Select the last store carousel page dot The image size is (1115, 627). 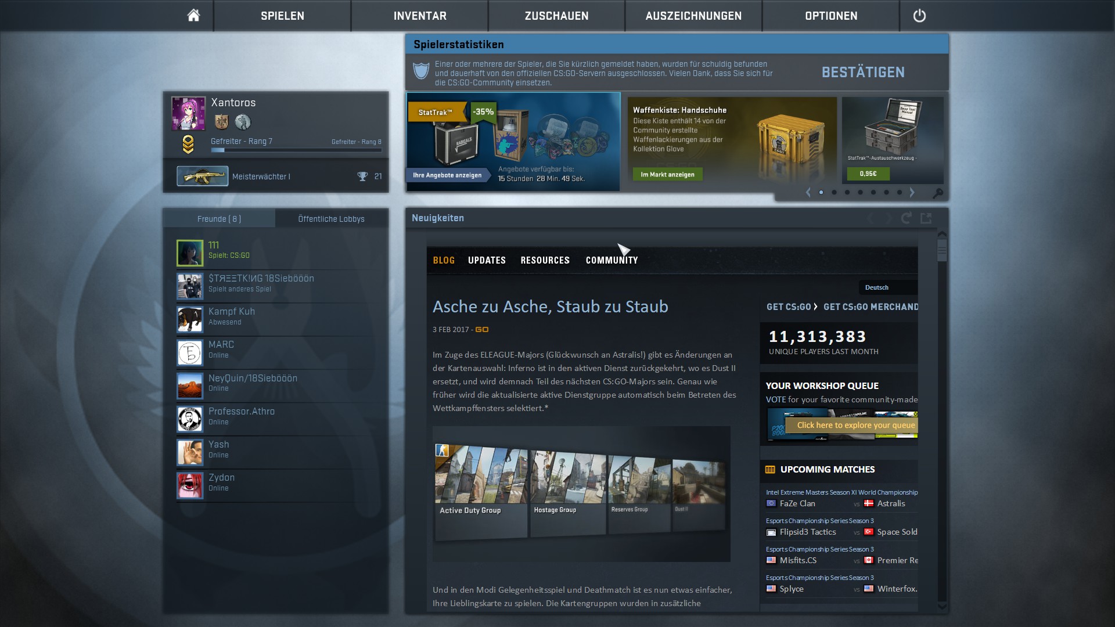(900, 192)
